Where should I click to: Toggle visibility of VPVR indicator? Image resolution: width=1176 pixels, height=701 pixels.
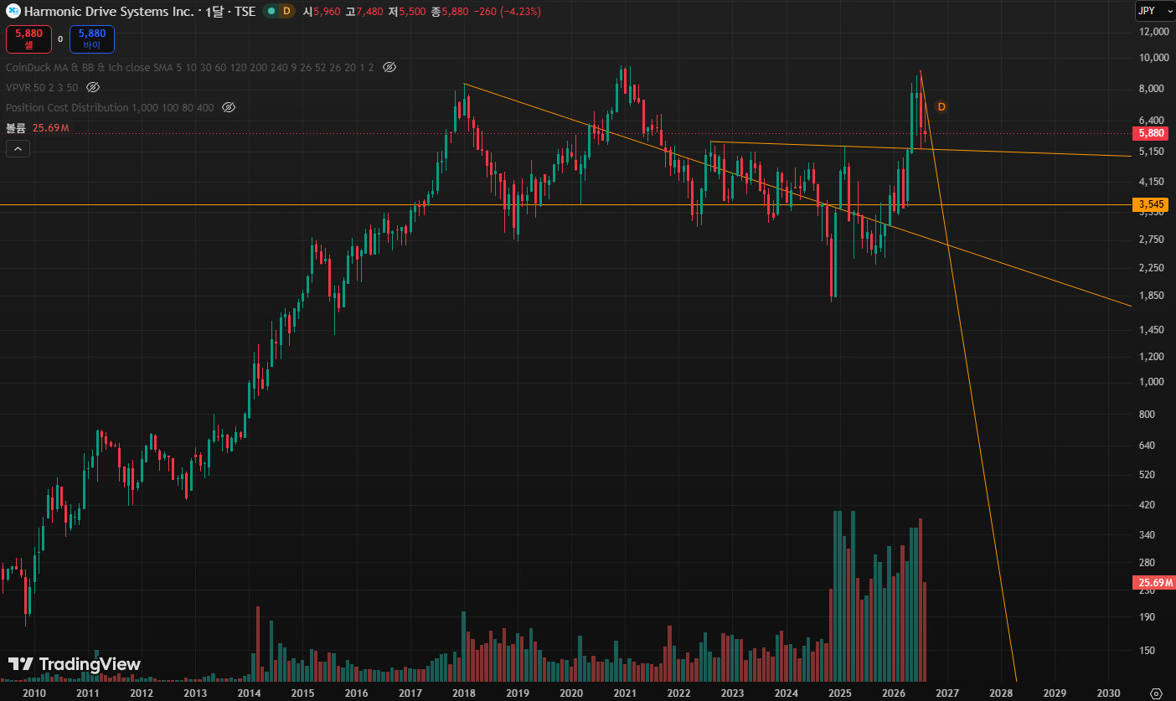pyautogui.click(x=93, y=87)
